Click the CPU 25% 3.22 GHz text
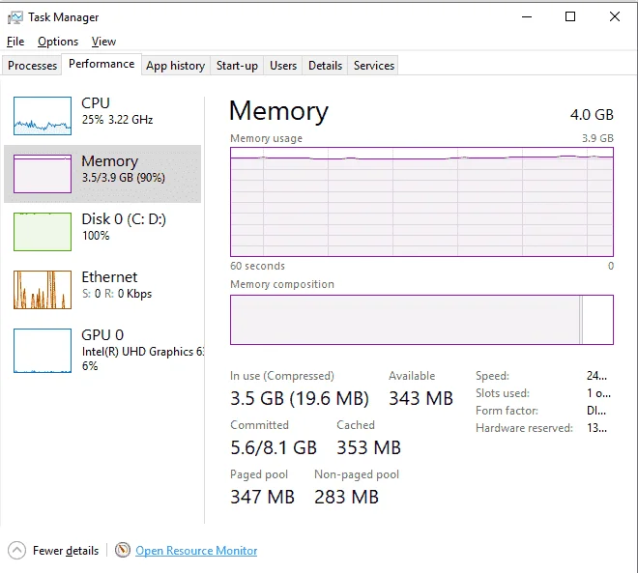Screen dimensions: 638x573 (117, 120)
